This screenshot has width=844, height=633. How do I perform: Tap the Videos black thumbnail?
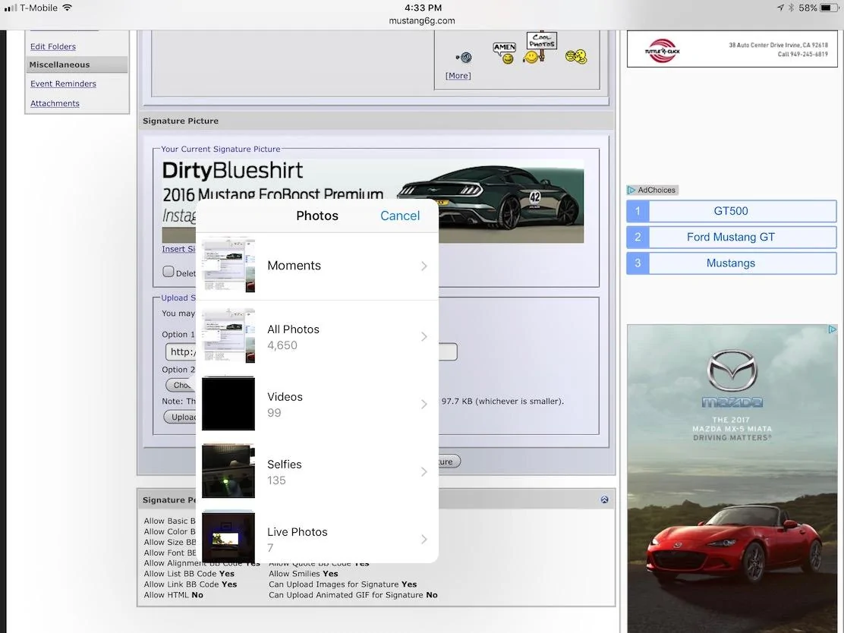click(228, 404)
